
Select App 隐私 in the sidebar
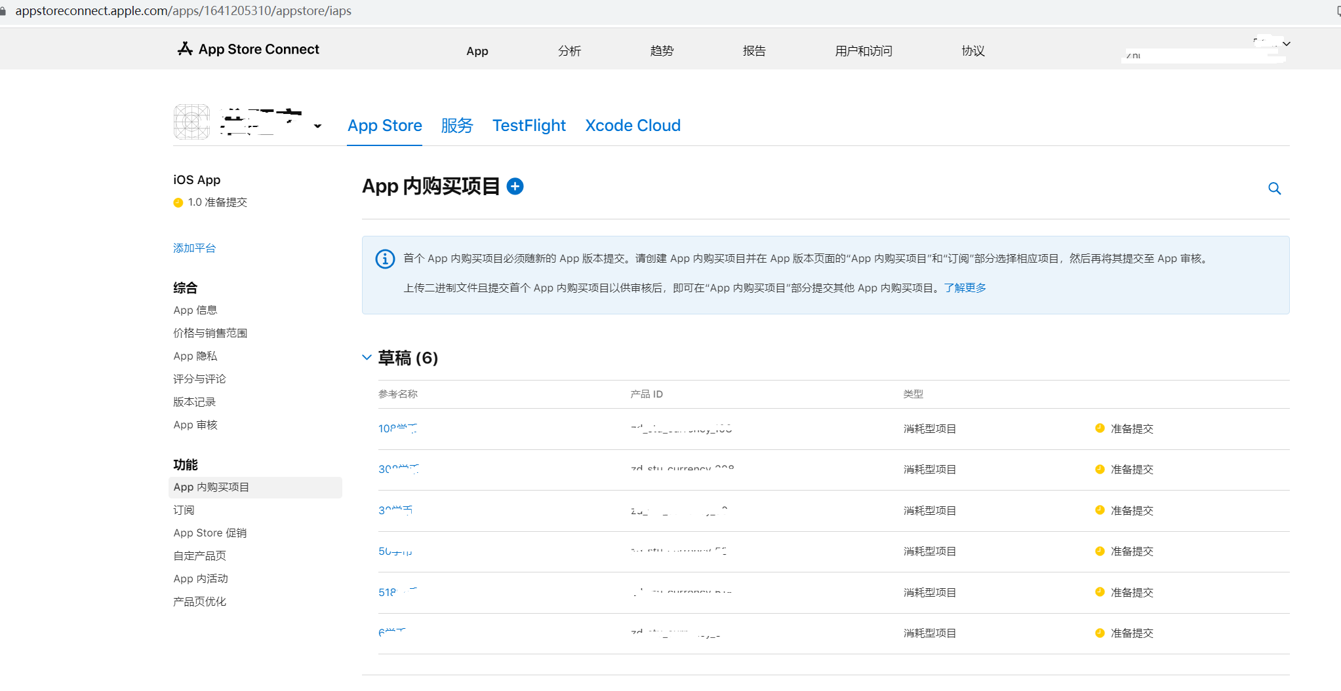[x=195, y=356]
